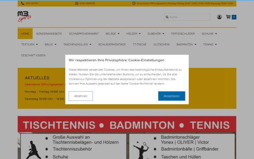Viewport: 254px width, 159px height.
Task: Click red Geänderte Öffnungszeiten text
Action: click(45, 84)
